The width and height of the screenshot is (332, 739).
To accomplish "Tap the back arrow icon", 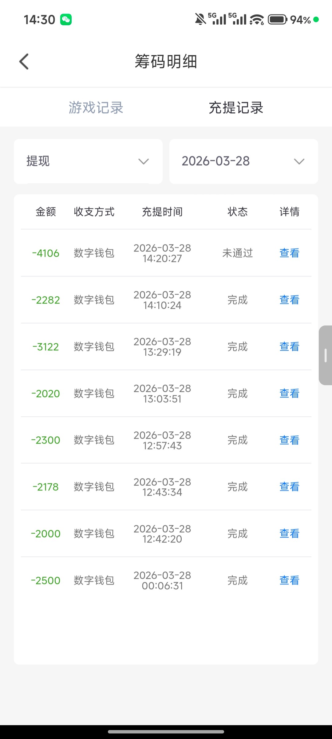I will point(24,62).
